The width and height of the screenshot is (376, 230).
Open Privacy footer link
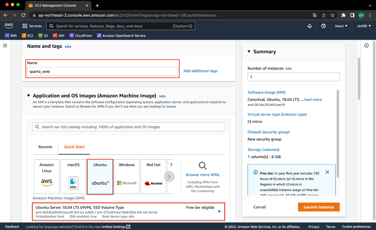tap(314, 227)
